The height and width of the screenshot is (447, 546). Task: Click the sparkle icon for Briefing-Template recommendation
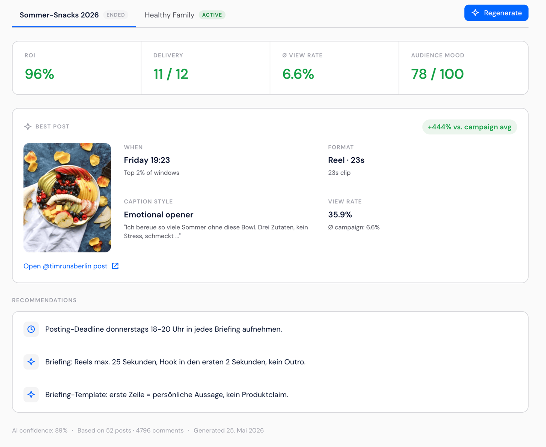coord(31,395)
